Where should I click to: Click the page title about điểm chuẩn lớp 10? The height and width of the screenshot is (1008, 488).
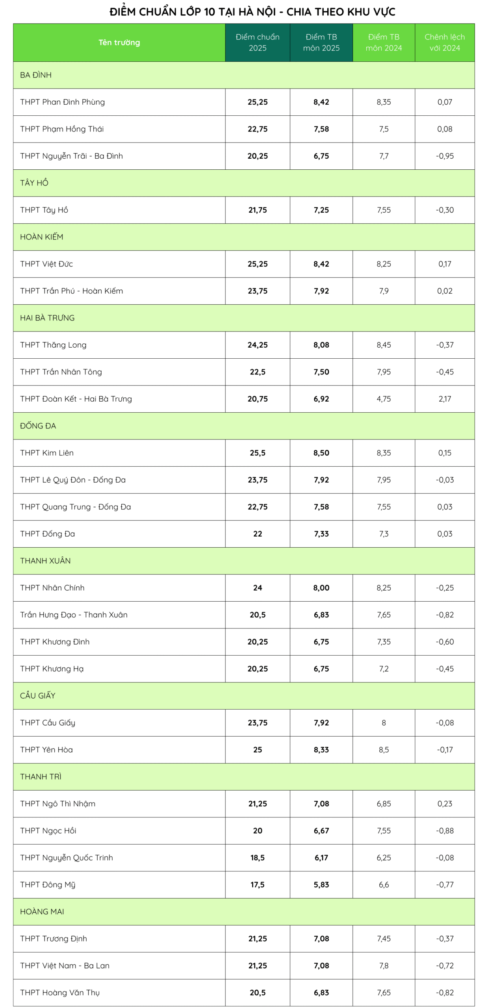252,12
